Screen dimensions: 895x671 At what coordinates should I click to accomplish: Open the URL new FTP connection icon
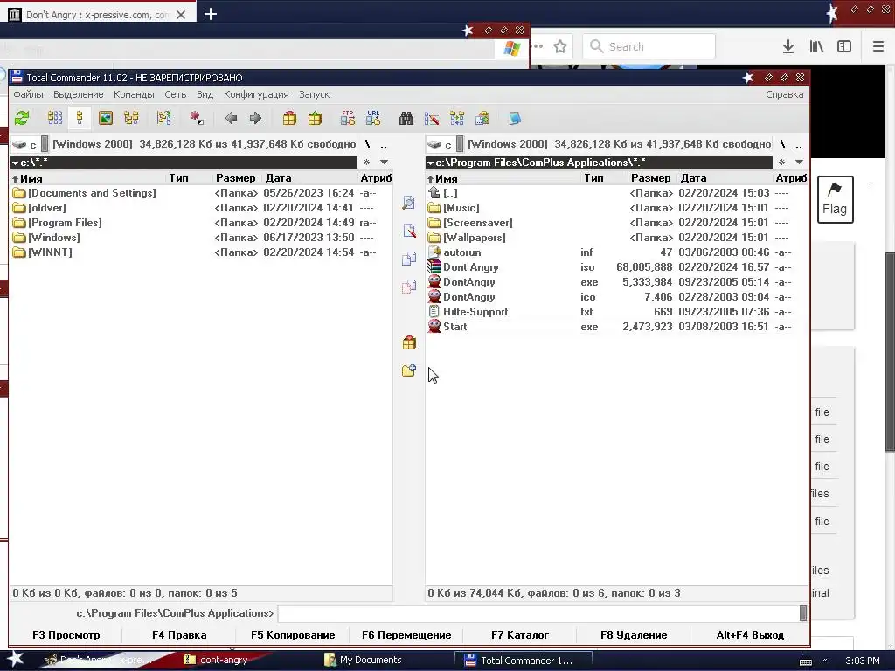373,118
